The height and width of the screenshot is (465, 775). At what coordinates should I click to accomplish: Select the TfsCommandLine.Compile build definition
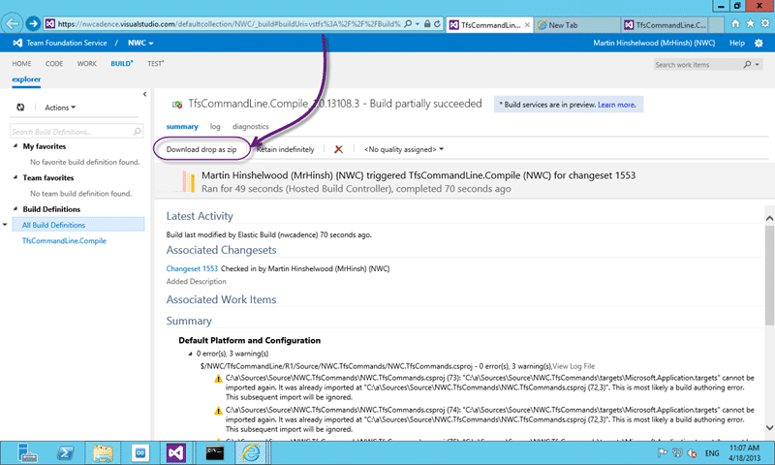pos(64,241)
